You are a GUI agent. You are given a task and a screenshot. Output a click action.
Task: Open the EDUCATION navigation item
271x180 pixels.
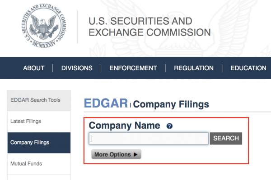pyautogui.click(x=248, y=68)
